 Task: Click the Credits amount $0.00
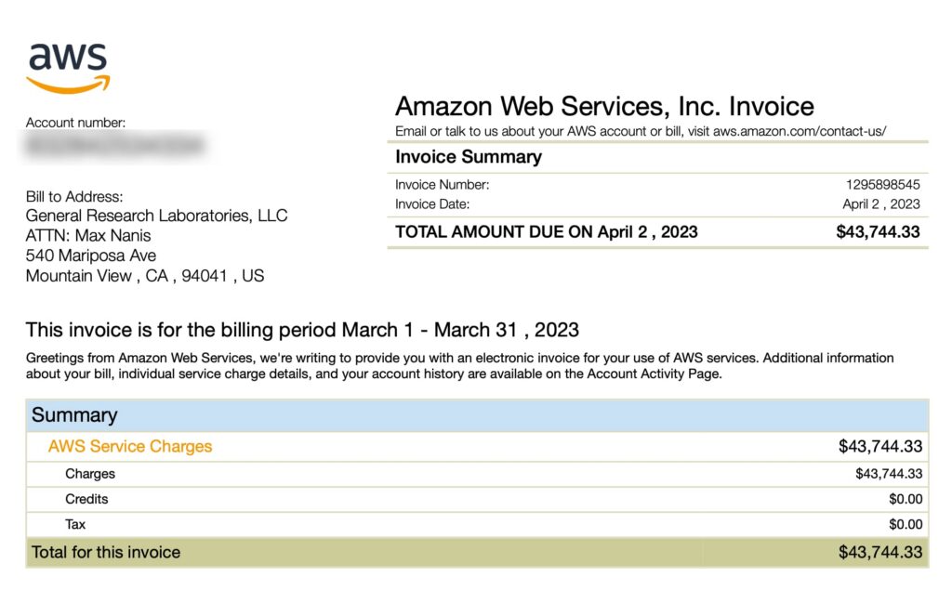(x=906, y=499)
